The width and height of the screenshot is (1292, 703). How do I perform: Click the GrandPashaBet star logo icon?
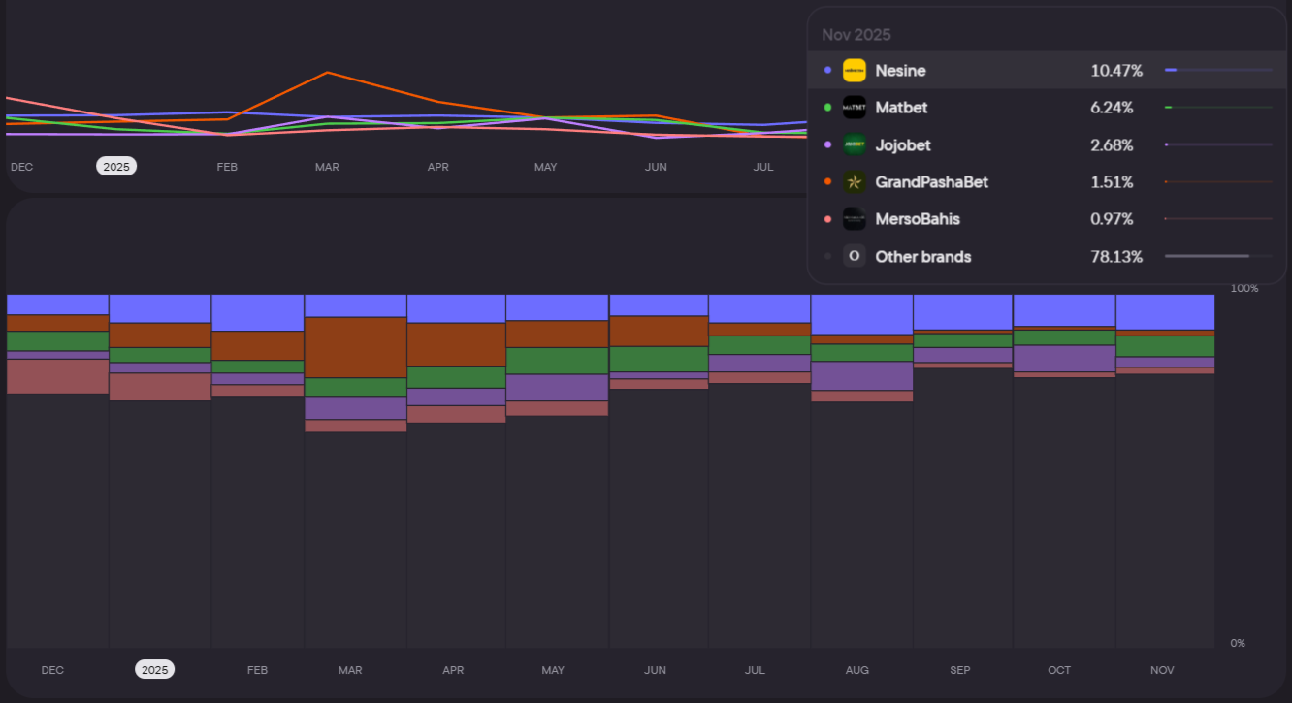(854, 182)
